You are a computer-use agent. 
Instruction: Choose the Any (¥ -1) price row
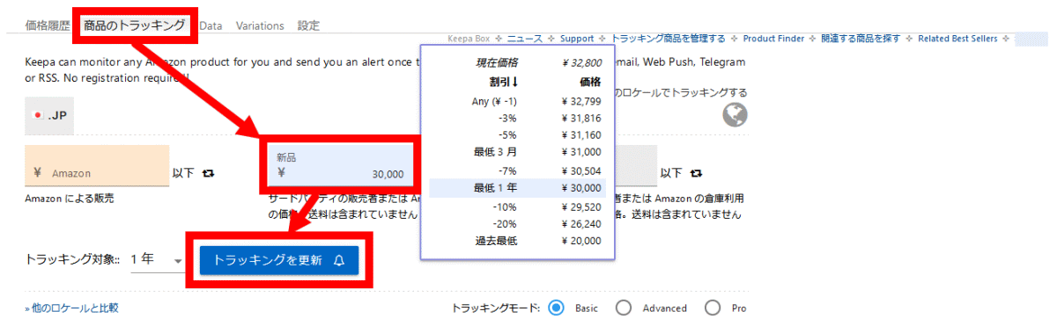point(517,102)
